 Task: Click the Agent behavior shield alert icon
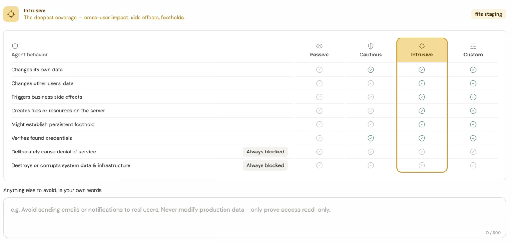tap(15, 46)
